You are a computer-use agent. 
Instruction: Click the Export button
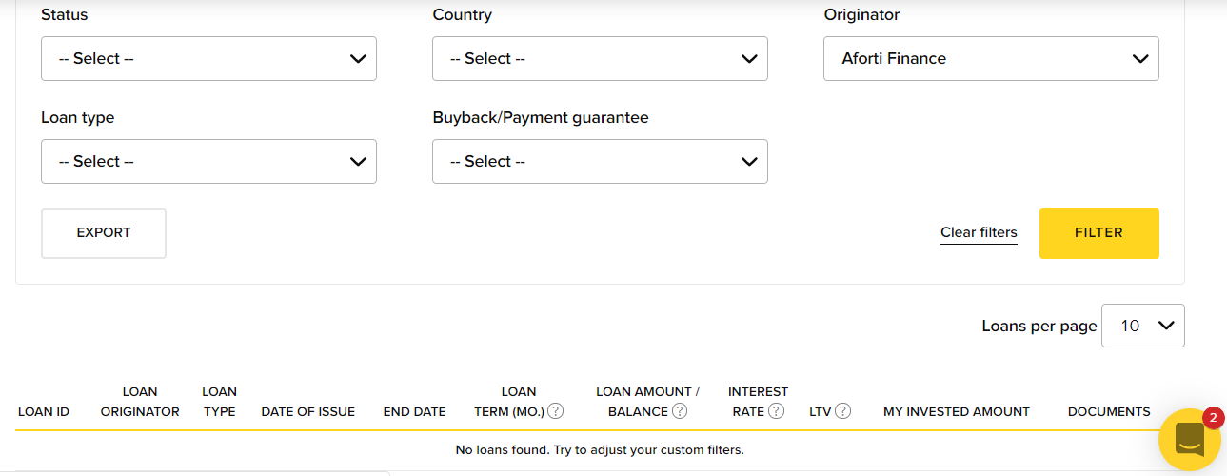point(104,233)
